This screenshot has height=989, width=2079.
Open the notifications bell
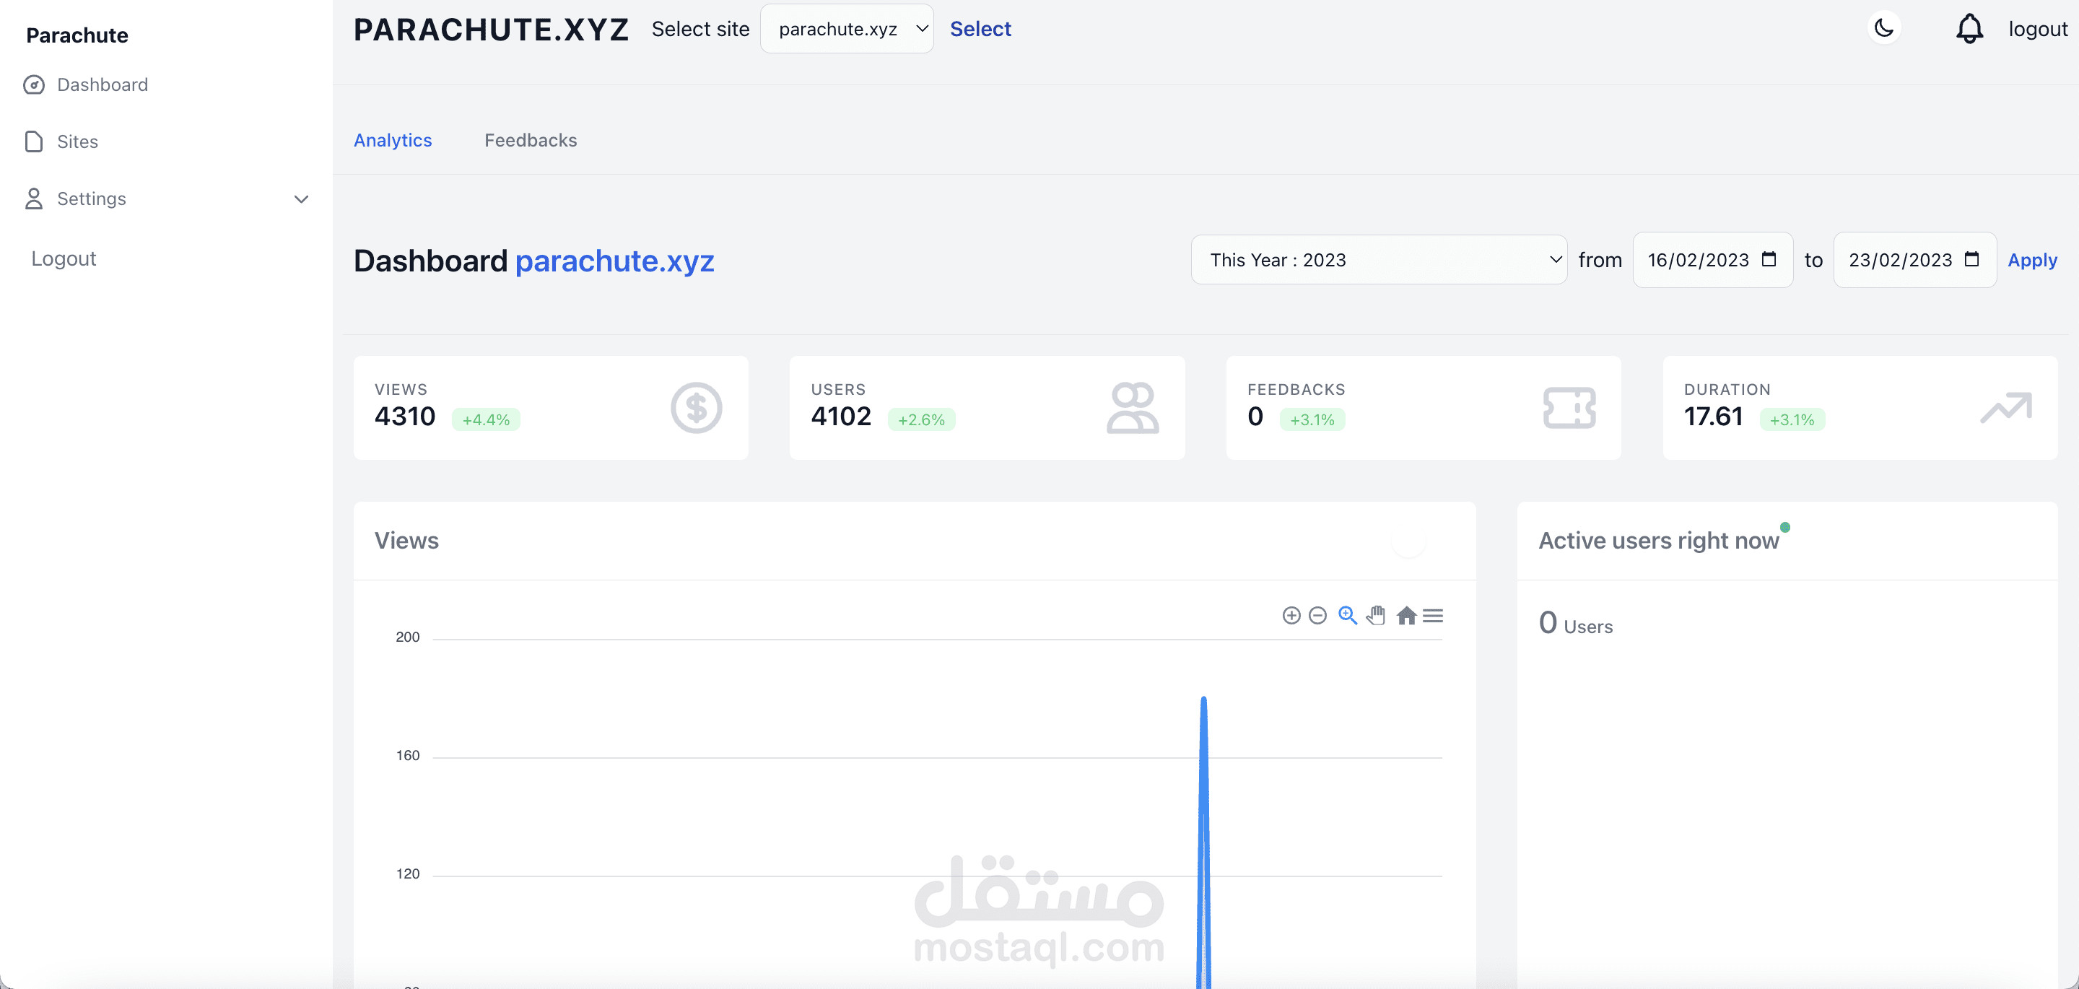[1969, 29]
